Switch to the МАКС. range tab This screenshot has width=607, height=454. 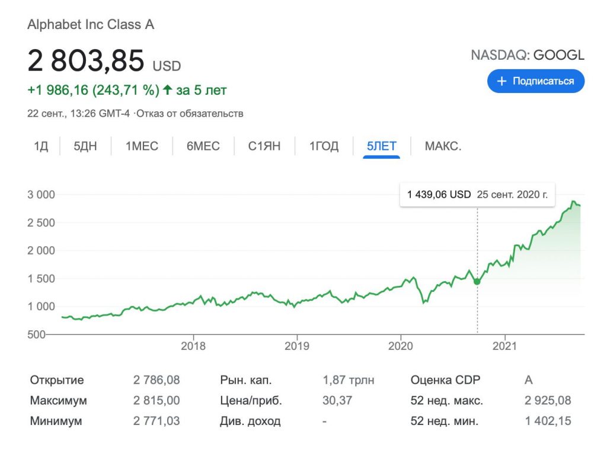(x=443, y=146)
